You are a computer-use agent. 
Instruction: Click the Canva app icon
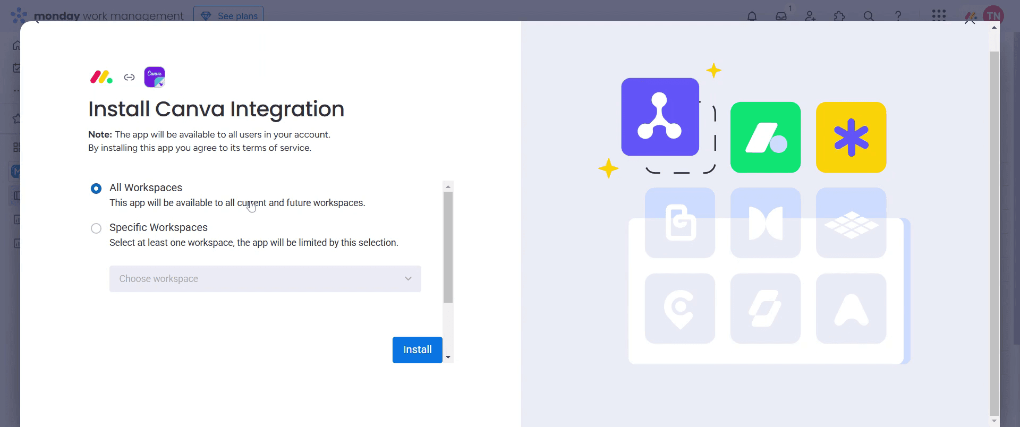[155, 77]
